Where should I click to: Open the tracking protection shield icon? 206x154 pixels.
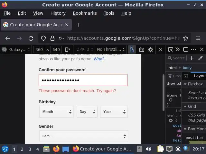(43, 38)
